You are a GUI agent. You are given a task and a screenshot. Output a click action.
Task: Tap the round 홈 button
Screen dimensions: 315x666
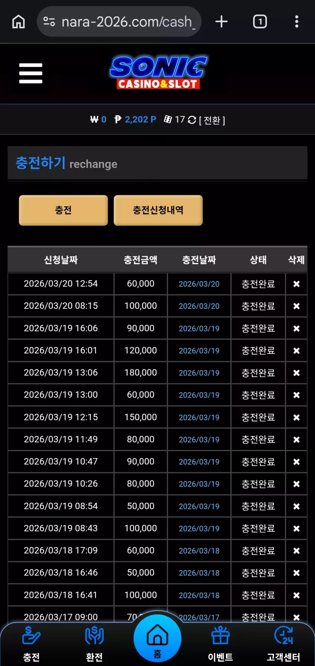click(157, 638)
